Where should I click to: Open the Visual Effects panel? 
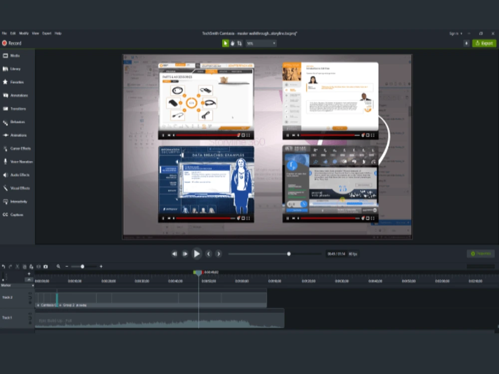coord(16,188)
